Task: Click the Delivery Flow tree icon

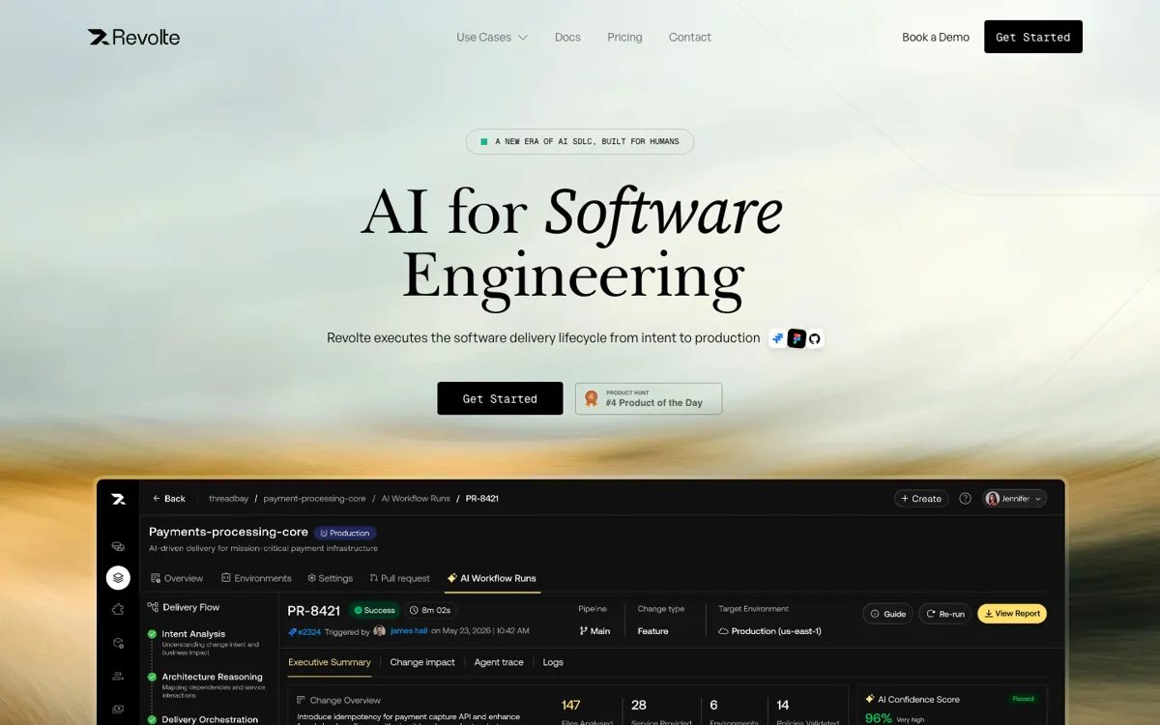Action: [153, 607]
